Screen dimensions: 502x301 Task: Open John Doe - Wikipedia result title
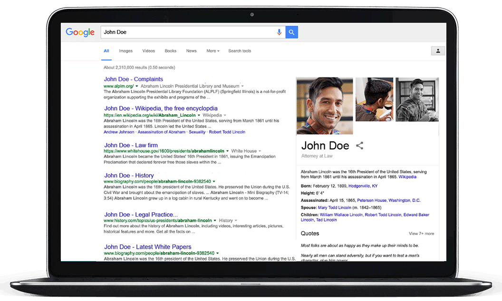(x=161, y=108)
